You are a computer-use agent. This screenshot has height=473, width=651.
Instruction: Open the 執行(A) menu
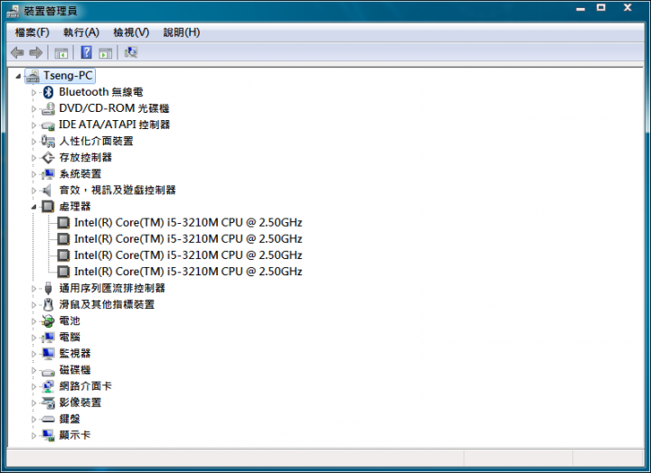(81, 32)
